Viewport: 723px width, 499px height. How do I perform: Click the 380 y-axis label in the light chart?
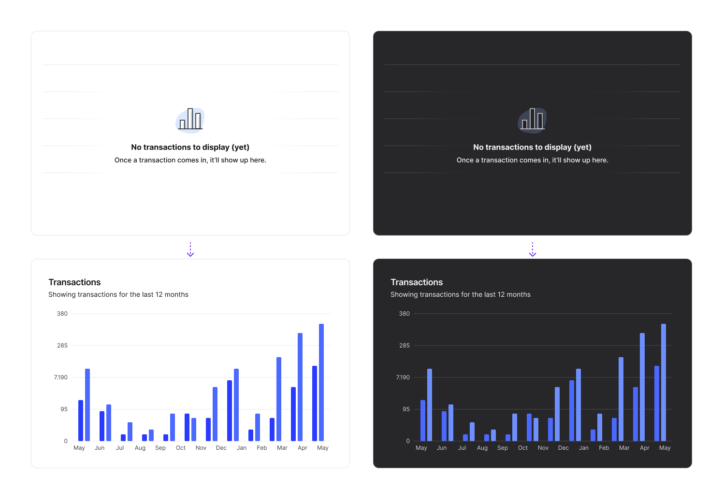(62, 314)
